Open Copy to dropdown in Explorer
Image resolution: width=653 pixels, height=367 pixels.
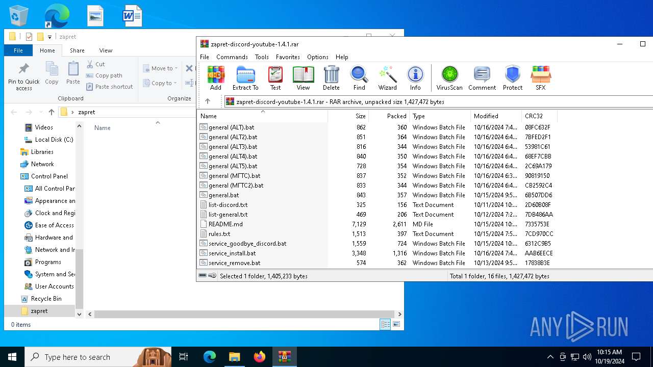[x=160, y=83]
